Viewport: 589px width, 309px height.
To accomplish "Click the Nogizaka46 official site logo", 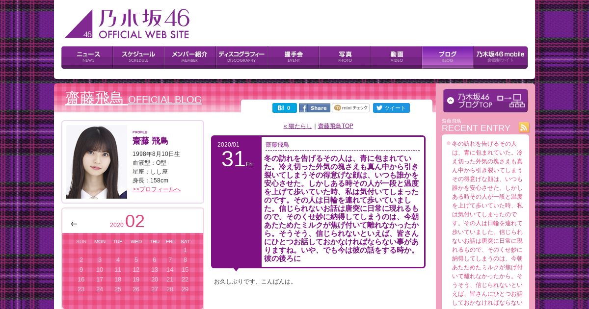I will tap(127, 24).
